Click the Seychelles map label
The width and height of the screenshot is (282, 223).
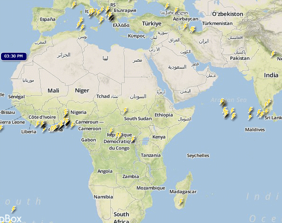click(198, 155)
